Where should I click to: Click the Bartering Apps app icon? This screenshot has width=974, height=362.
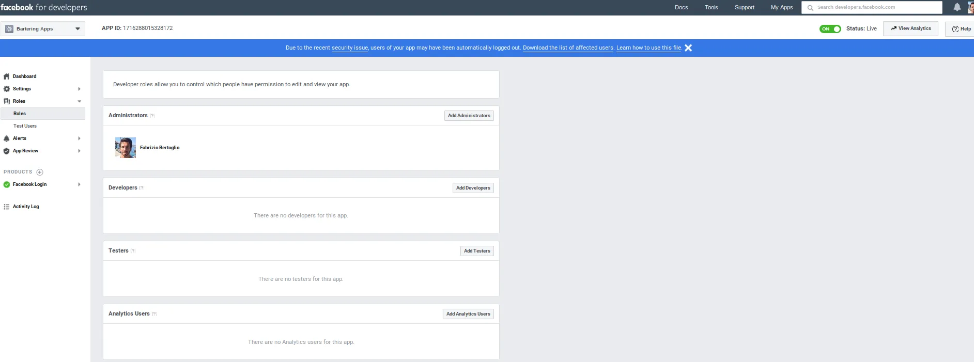[x=9, y=29]
